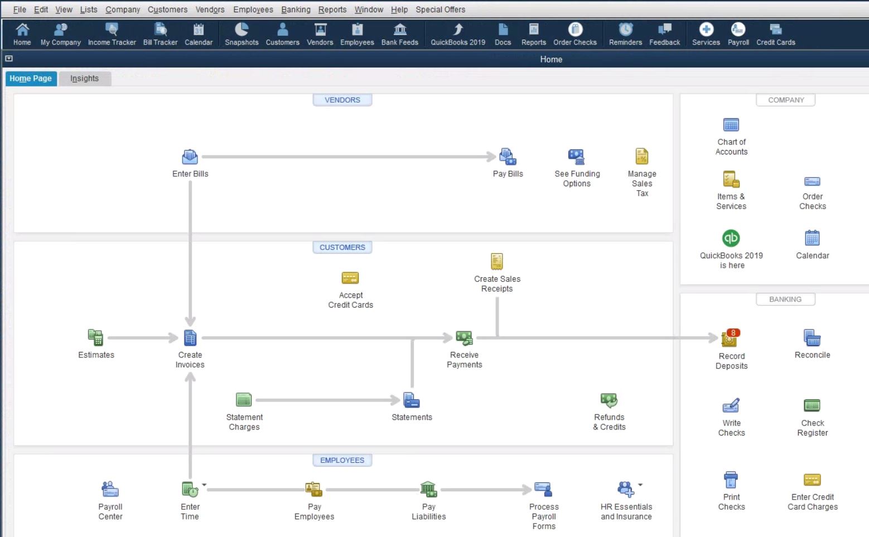Open Feedback from the toolbar

coord(664,34)
